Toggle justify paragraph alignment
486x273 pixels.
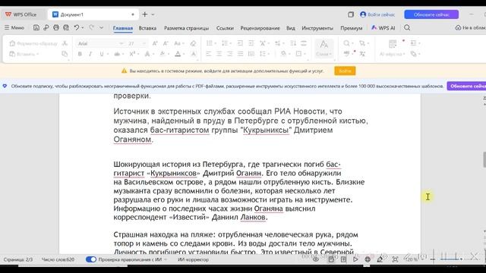click(240, 54)
